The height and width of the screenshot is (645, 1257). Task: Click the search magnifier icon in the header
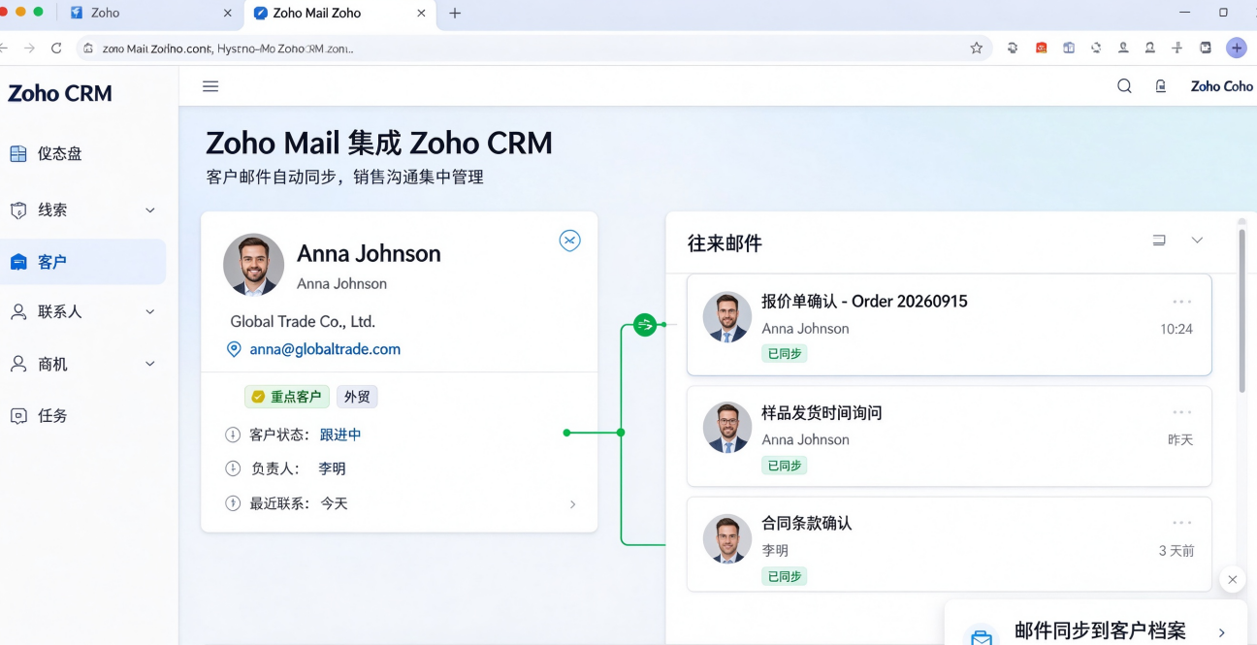click(x=1124, y=86)
